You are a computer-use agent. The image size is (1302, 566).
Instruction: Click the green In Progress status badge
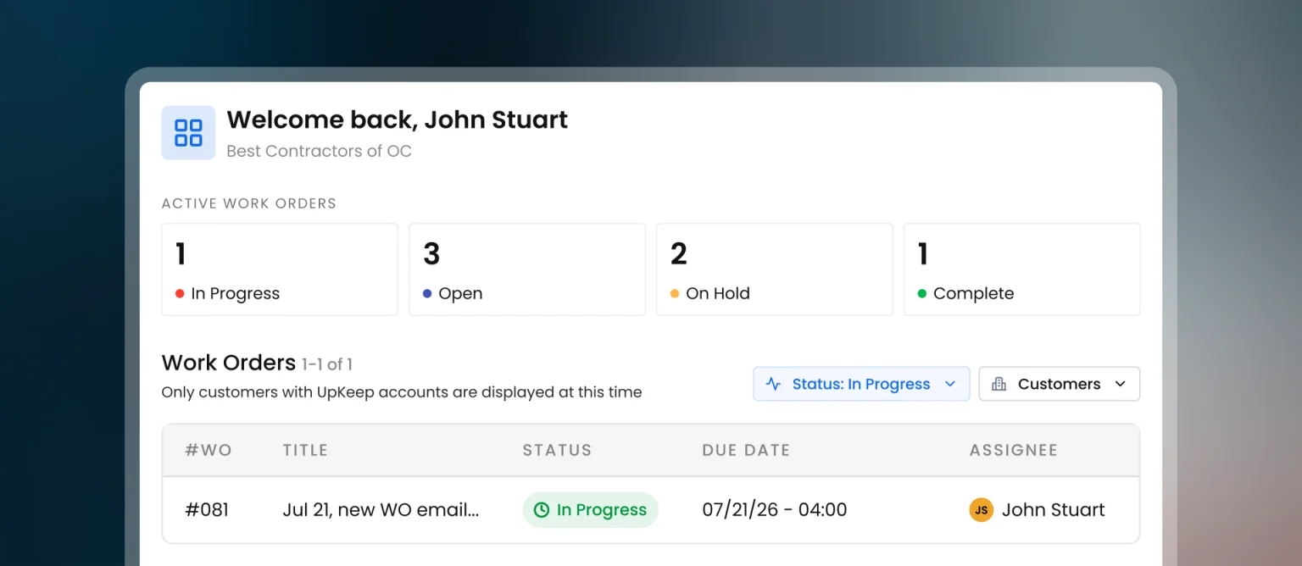tap(591, 510)
